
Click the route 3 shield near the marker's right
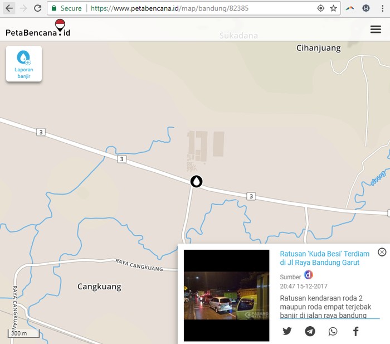251,196
